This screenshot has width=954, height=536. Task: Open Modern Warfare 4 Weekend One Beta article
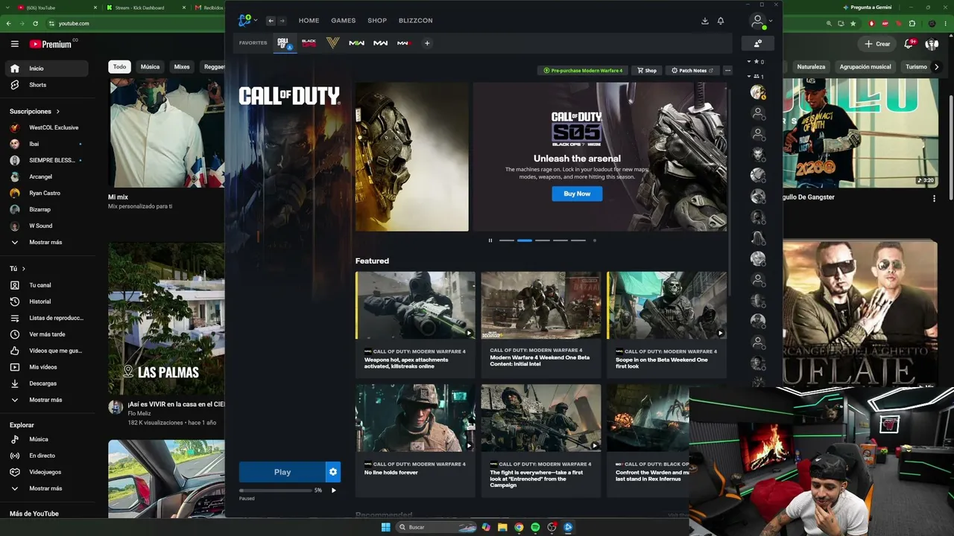541,325
